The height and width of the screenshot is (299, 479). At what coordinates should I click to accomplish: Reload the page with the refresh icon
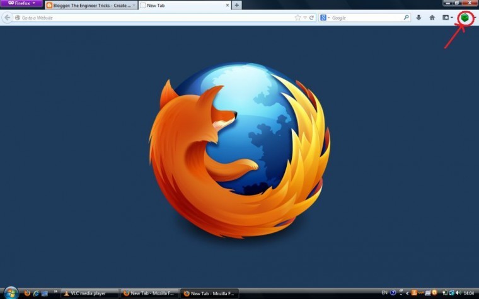[311, 18]
